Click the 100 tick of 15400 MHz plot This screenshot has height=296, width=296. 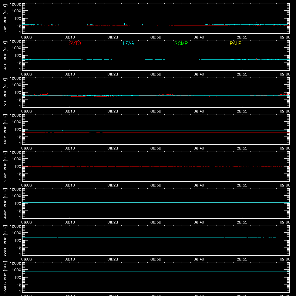coord(18,277)
